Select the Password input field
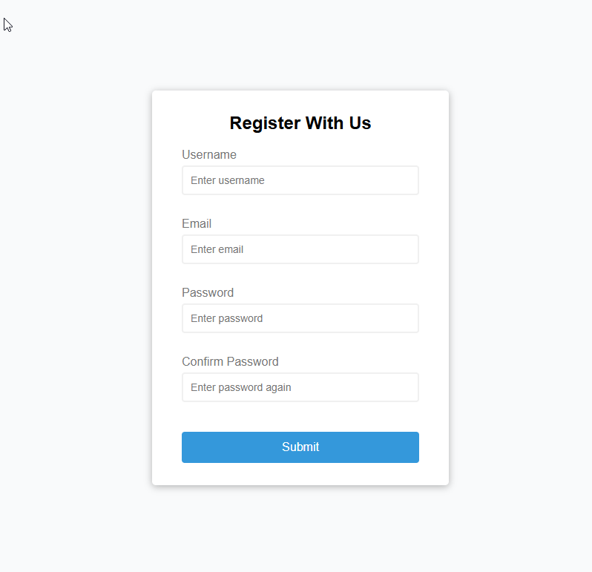592x572 pixels. pos(300,318)
